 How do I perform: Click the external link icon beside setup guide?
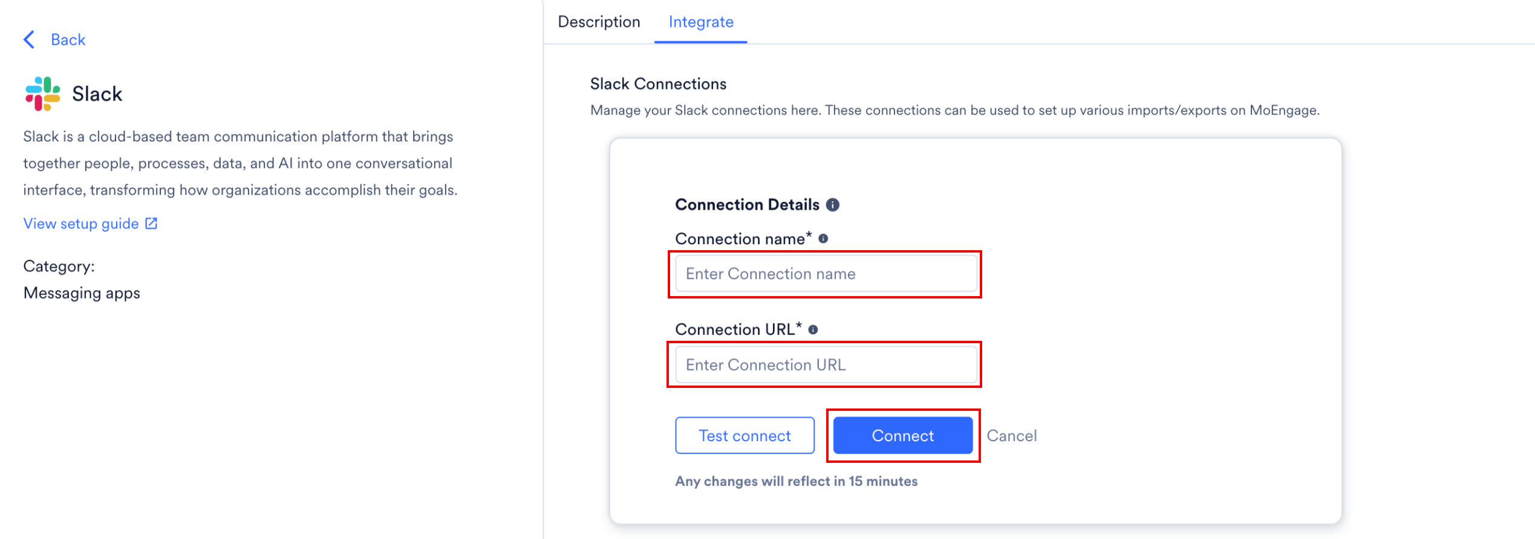pos(151,224)
